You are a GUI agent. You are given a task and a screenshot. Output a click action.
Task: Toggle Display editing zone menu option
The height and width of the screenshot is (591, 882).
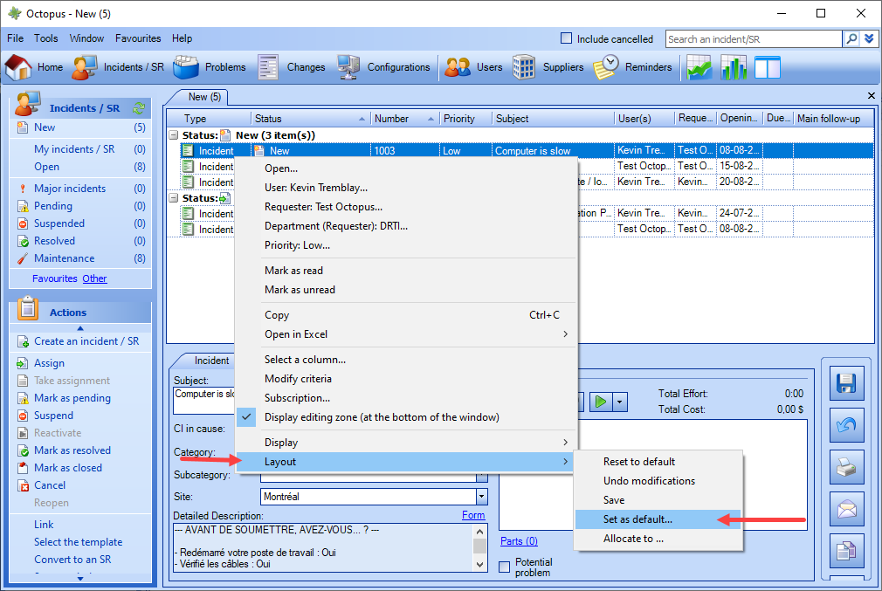(x=381, y=417)
